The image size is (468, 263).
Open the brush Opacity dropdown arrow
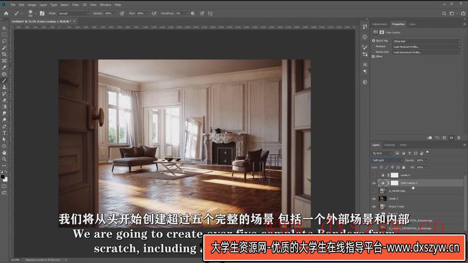coord(115,14)
